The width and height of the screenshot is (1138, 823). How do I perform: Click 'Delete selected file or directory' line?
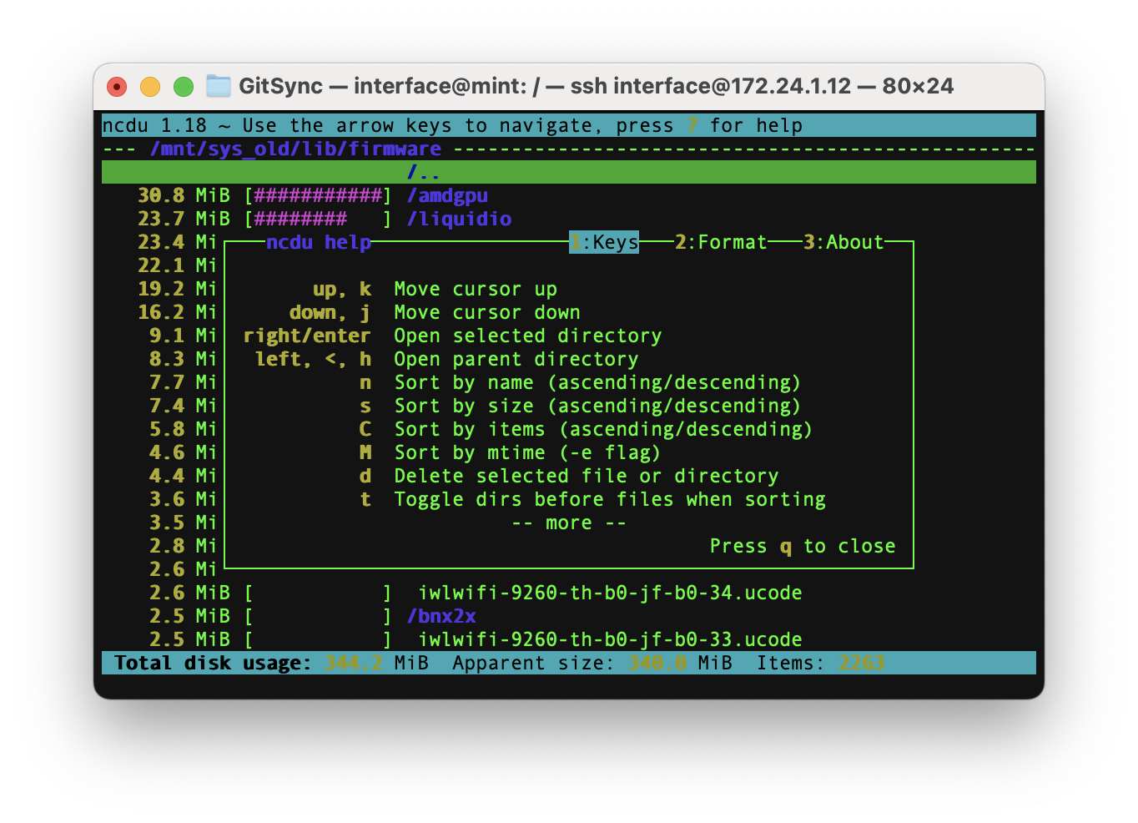(586, 476)
